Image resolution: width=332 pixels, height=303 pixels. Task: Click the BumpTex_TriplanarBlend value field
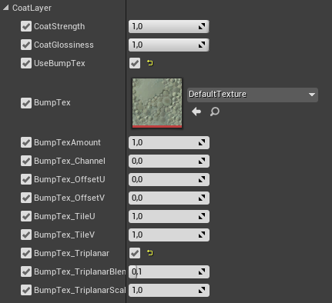[169, 271]
